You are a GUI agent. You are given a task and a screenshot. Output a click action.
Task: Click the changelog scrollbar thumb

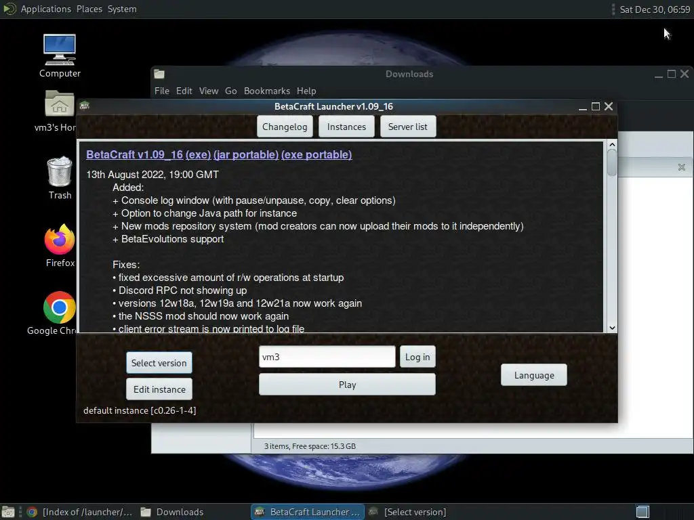612,162
